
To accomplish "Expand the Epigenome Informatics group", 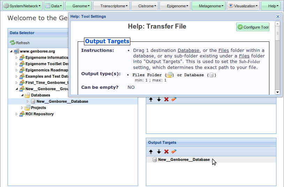I will click(x=16, y=57).
